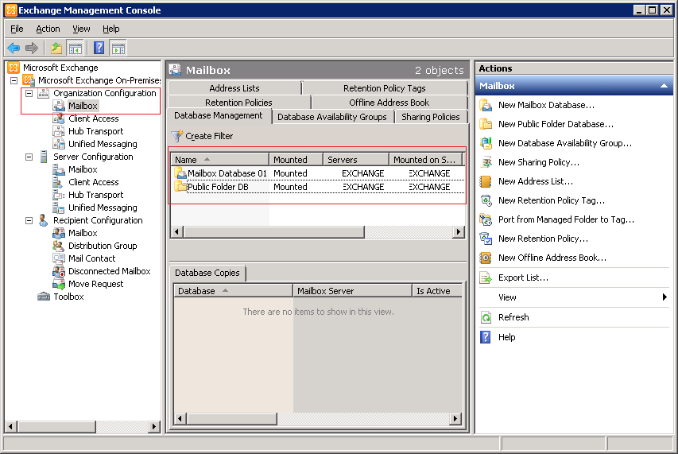Select the Mailbox Database 01 name
Screen dimensions: 678x454
click(227, 173)
